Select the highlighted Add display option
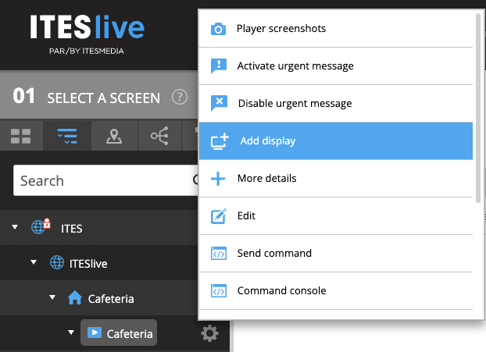Screen dimensions: 486x352 click(267, 141)
